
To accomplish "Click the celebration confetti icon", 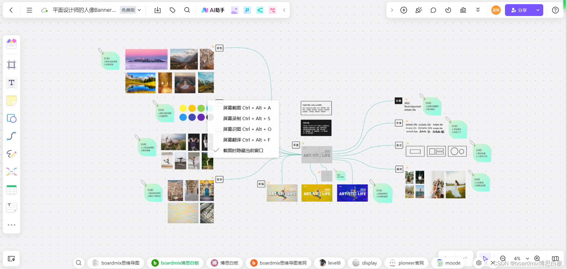I will point(419,10).
